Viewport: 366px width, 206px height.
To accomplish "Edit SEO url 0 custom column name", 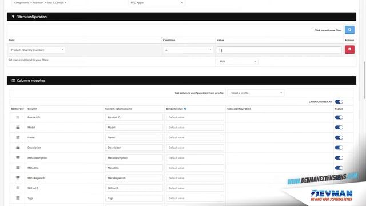I will tap(134, 188).
